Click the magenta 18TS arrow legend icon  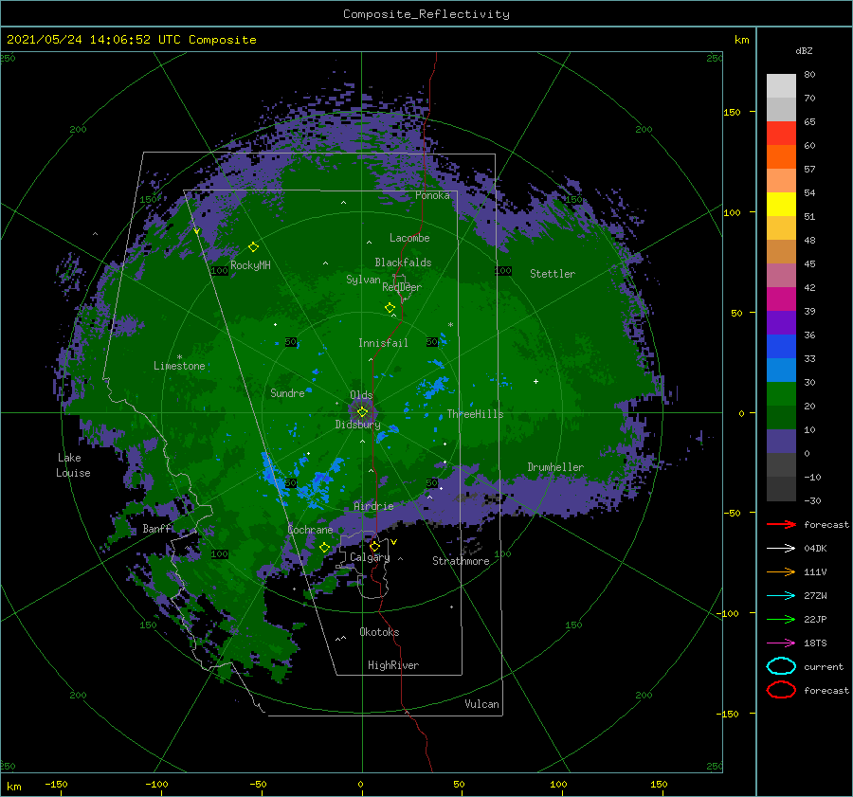tap(781, 643)
